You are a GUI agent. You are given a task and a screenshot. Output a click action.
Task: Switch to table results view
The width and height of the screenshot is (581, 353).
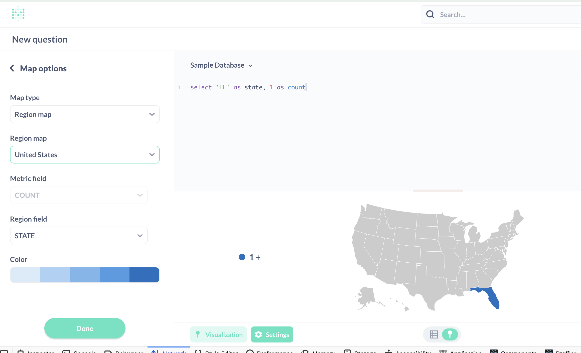click(434, 334)
